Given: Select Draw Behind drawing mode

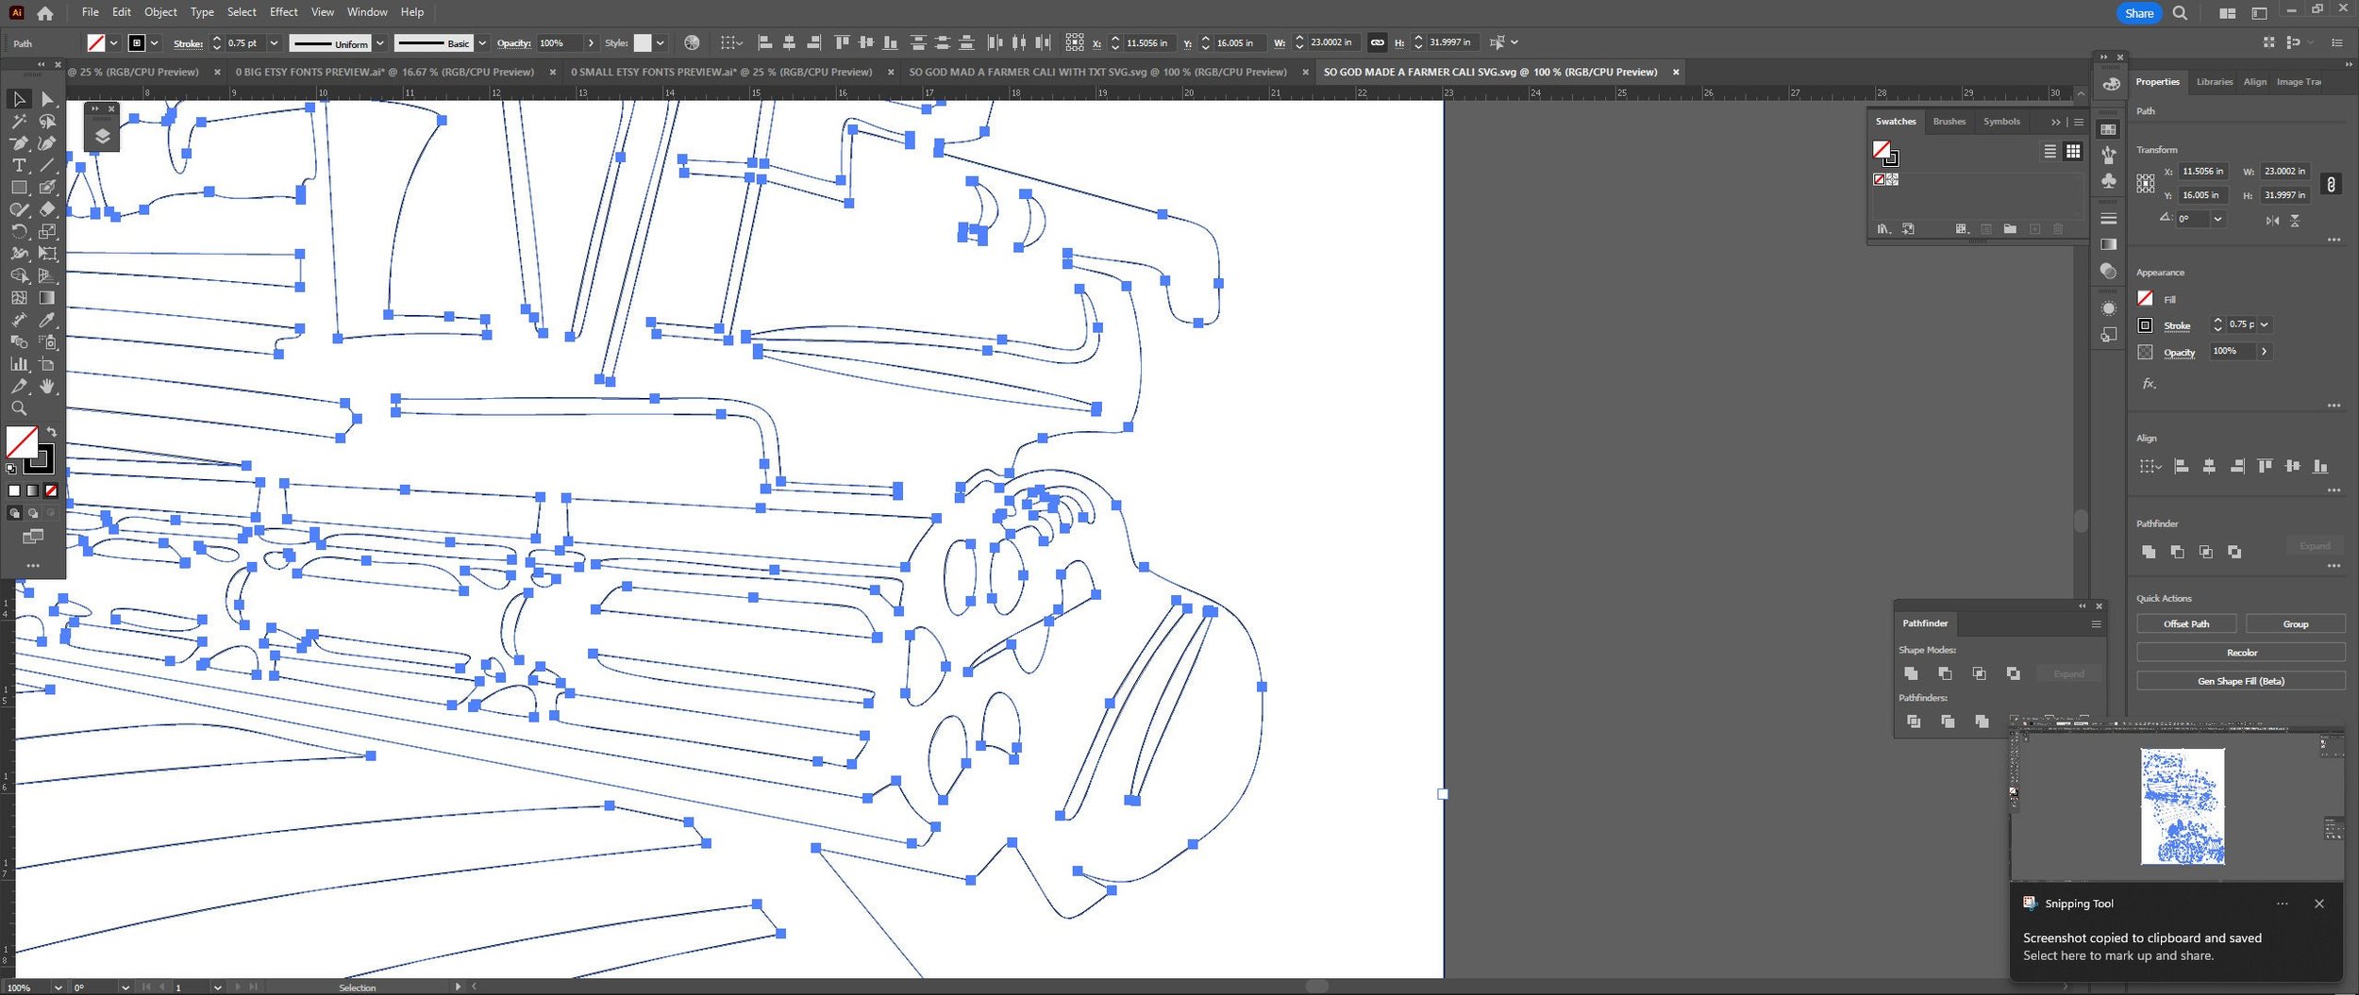Looking at the screenshot, I should [x=33, y=513].
